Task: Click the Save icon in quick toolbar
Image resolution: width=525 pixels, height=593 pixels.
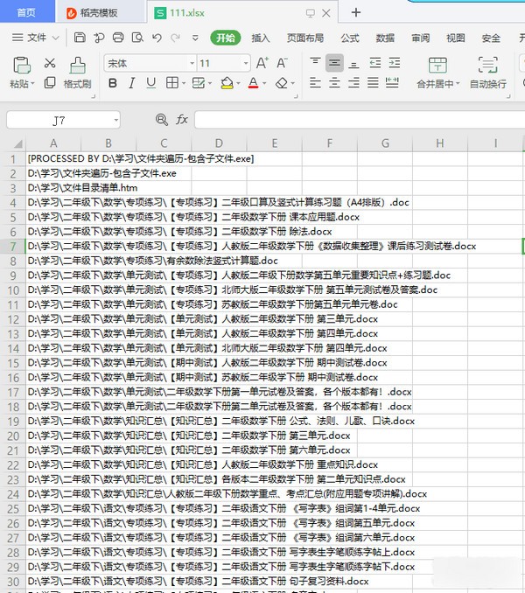Action: [x=80, y=38]
